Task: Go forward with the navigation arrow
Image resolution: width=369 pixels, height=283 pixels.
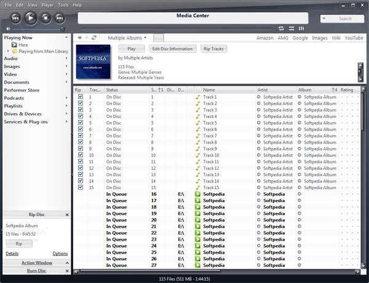Action: 87,37
